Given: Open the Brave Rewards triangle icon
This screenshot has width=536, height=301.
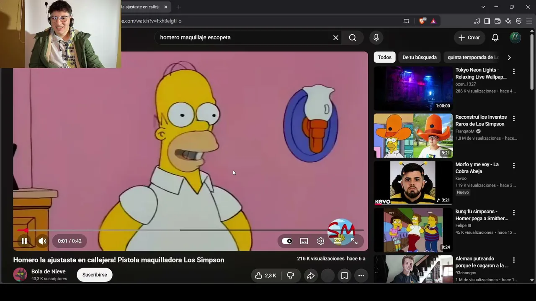Looking at the screenshot, I should pyautogui.click(x=433, y=21).
